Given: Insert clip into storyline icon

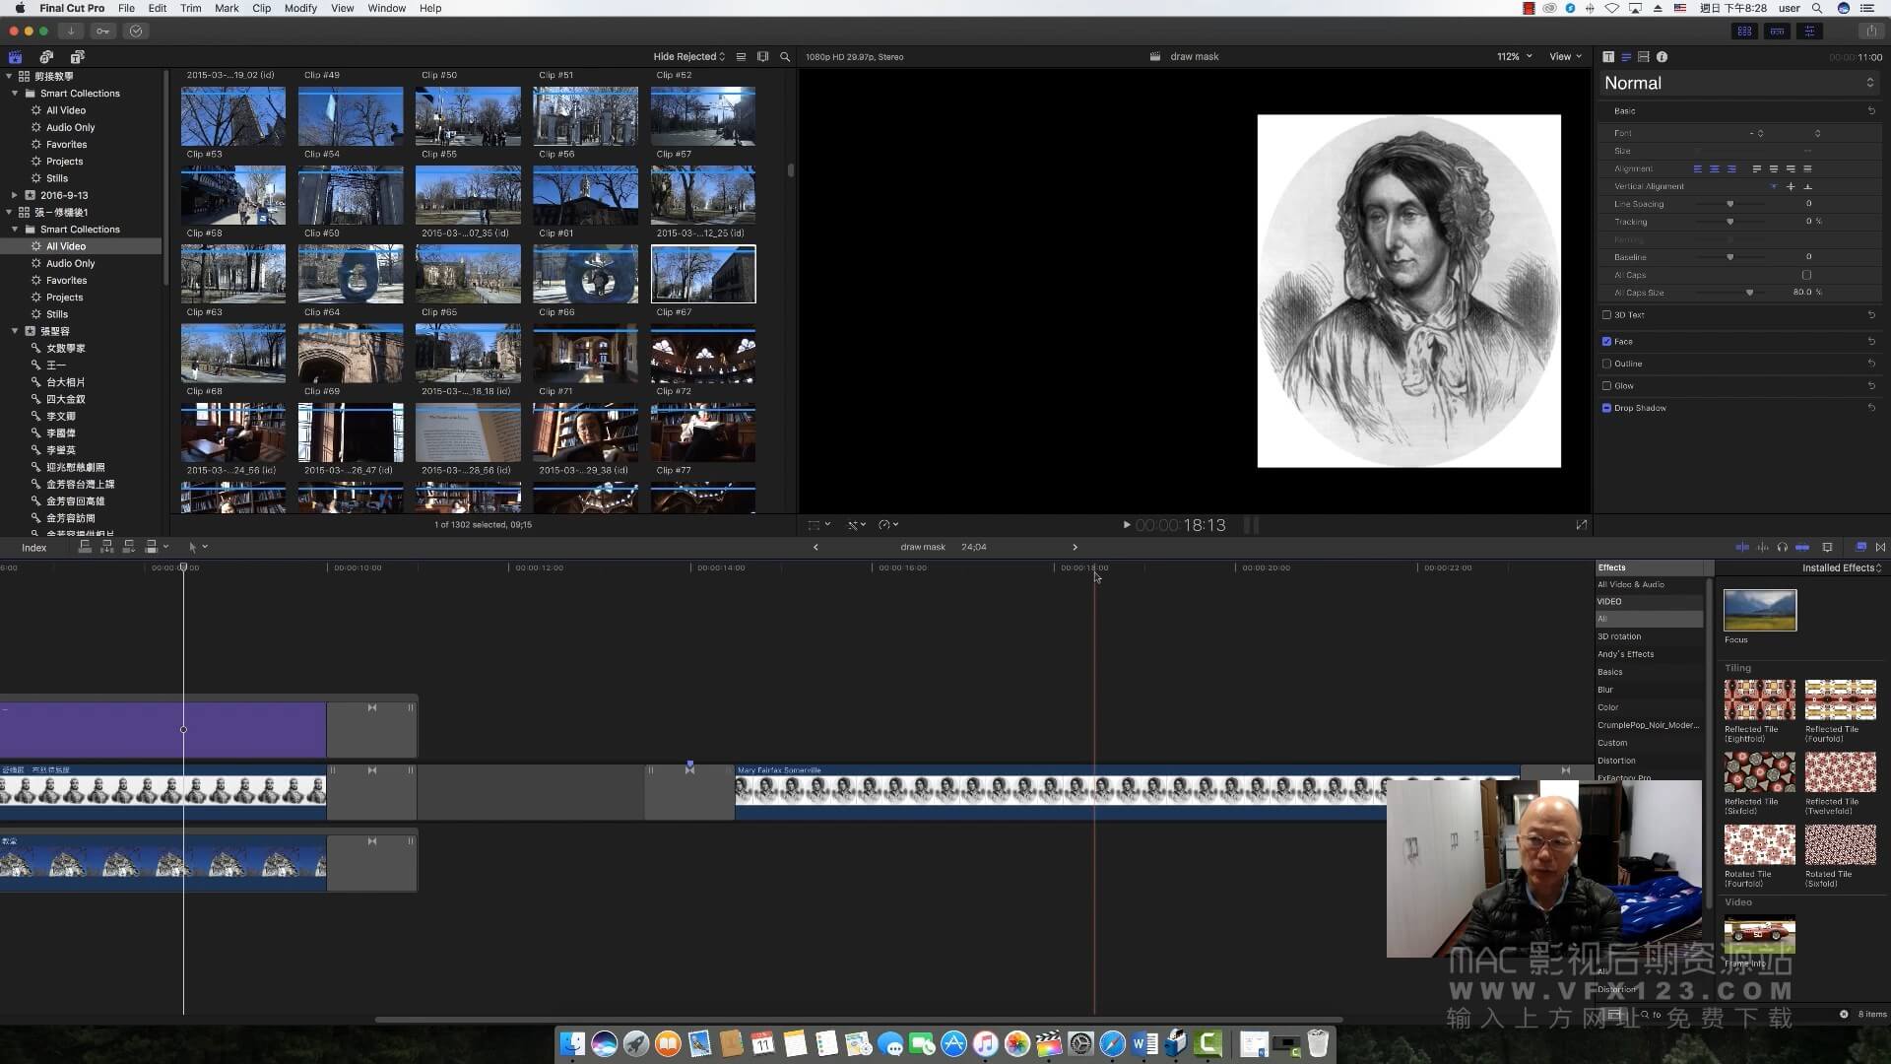Looking at the screenshot, I should pos(106,547).
